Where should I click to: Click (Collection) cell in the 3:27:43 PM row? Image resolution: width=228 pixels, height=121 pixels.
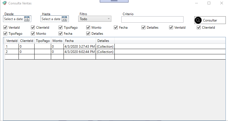(x=105, y=46)
